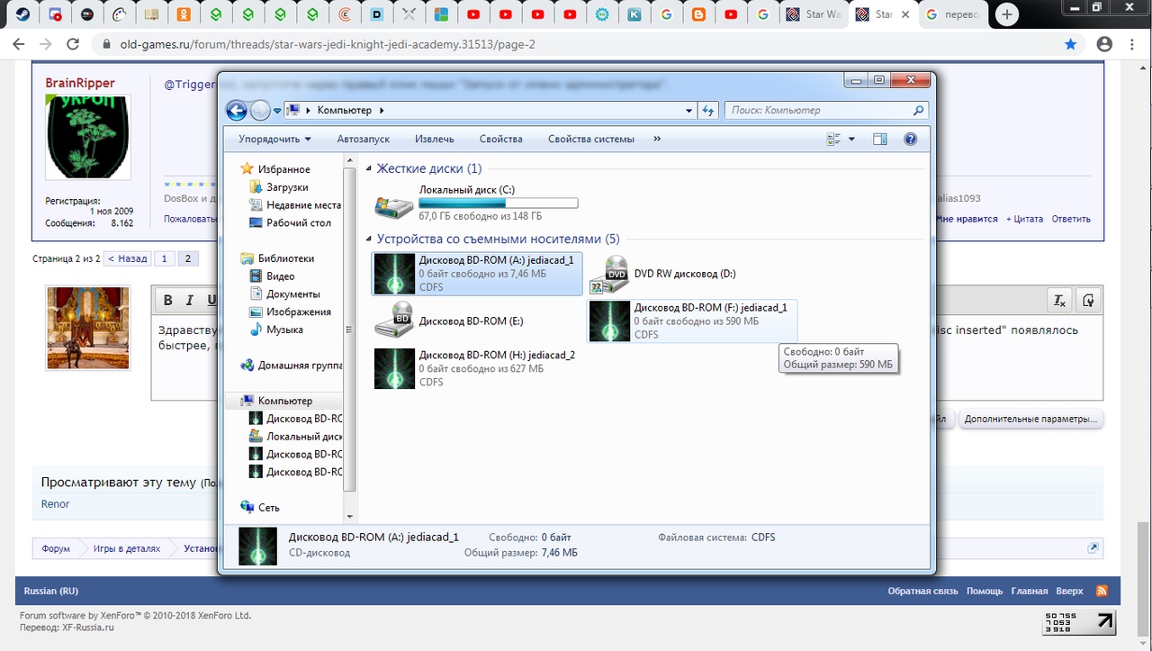Refresh the Explorer address bar location
1152x651 pixels.
(x=708, y=111)
